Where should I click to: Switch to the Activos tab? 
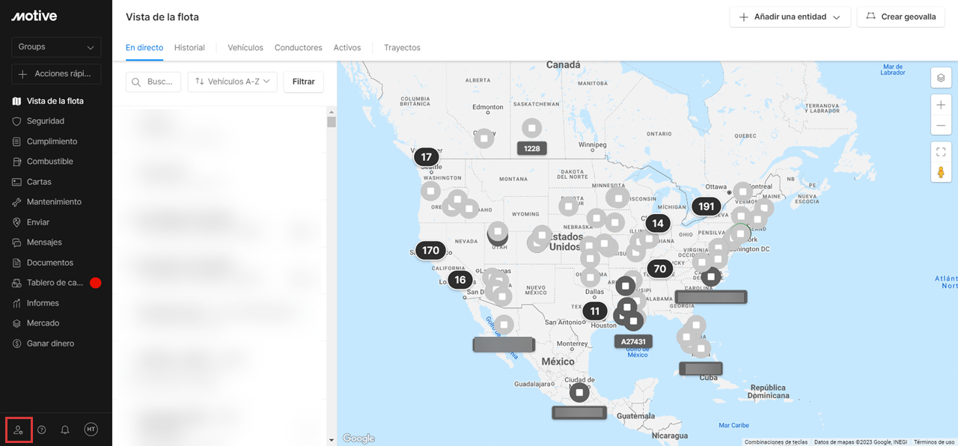(x=347, y=48)
